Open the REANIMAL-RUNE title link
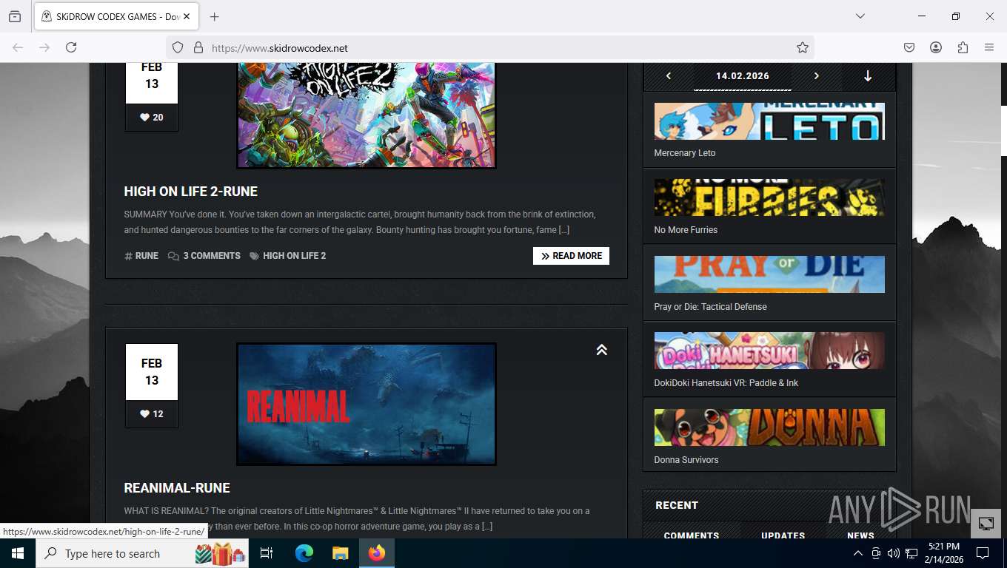 click(x=177, y=488)
